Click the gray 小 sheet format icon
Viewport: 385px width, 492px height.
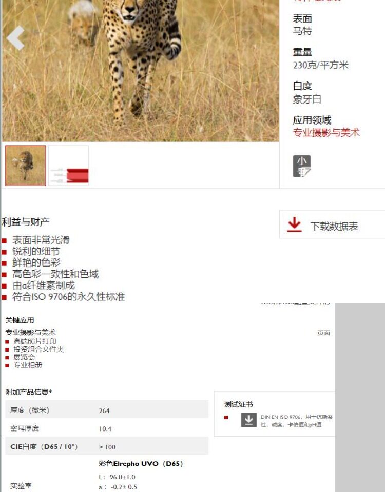pos(302,166)
